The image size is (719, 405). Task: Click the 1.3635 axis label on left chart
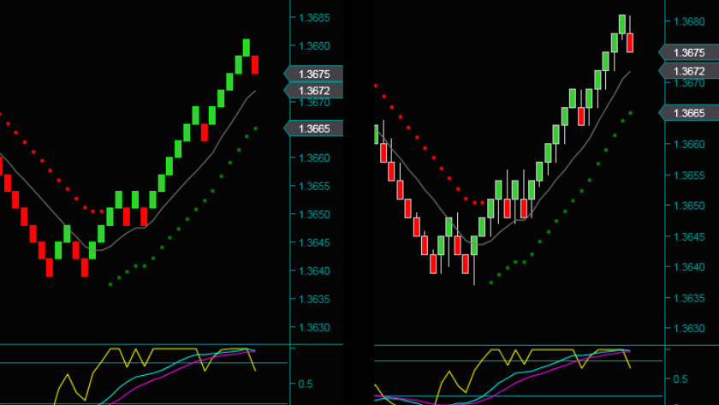tap(312, 300)
